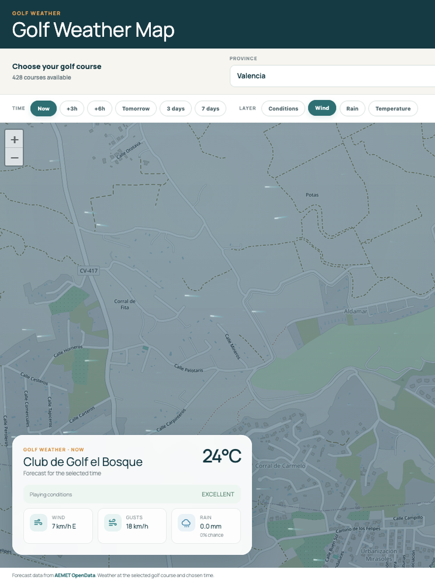Select the +6h time option
Image resolution: width=435 pixels, height=580 pixels.
[100, 108]
